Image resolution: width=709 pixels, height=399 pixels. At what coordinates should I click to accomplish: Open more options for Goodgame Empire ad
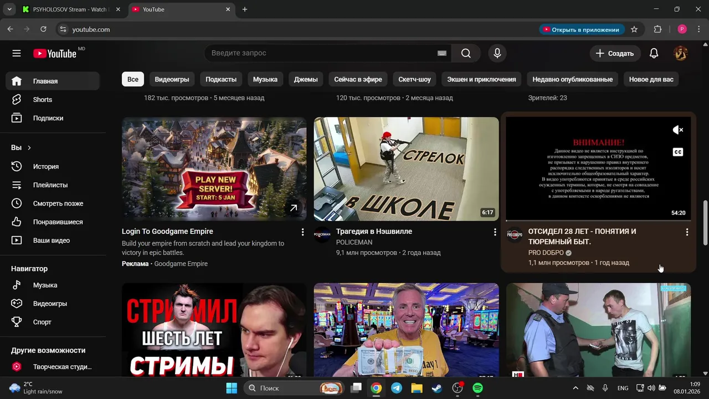tap(302, 232)
